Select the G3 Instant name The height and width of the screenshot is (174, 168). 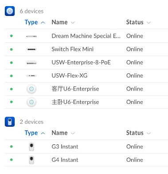[x=65, y=147]
